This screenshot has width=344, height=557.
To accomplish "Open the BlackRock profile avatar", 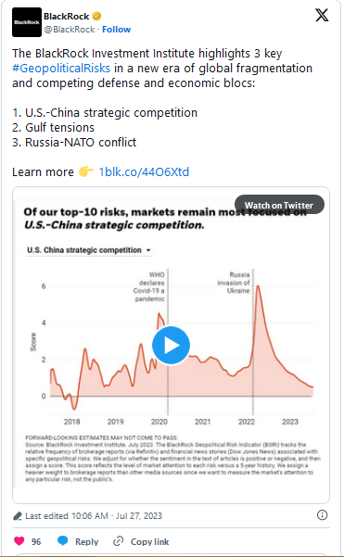I will click(x=27, y=22).
